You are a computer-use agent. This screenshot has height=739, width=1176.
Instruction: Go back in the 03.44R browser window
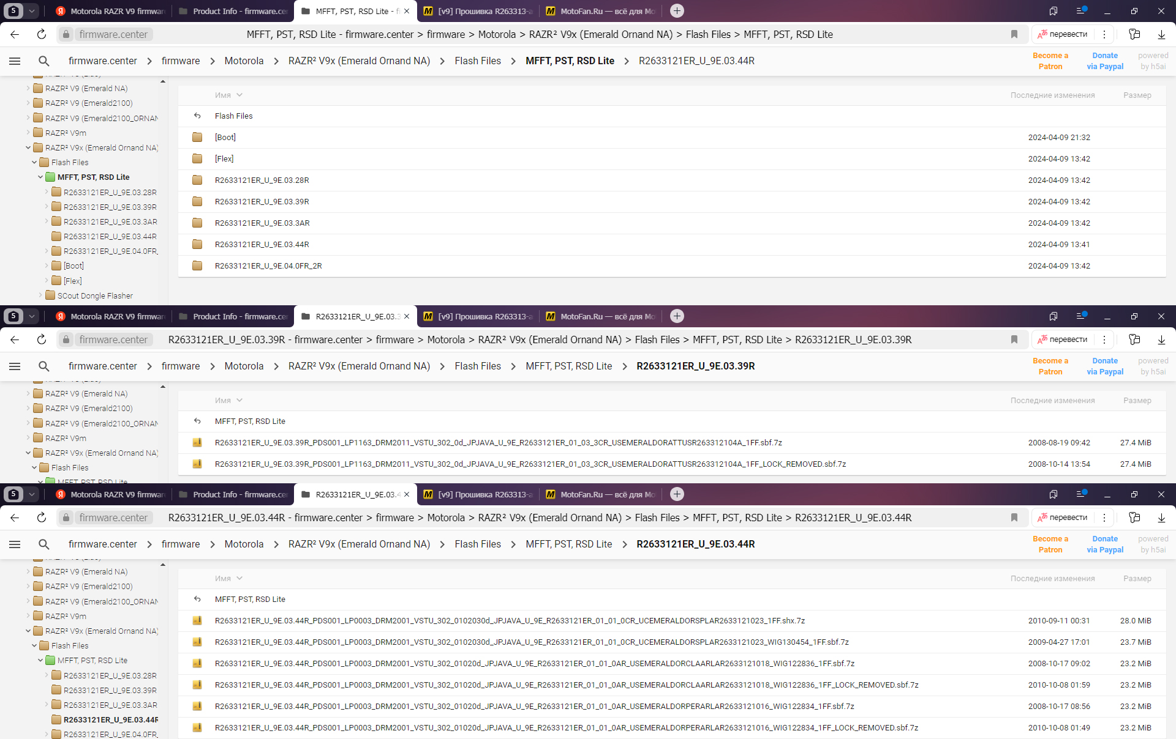[15, 518]
